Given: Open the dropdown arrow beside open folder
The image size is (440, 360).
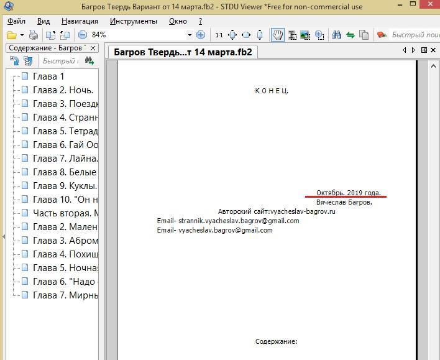Looking at the screenshot, I should click(22, 35).
